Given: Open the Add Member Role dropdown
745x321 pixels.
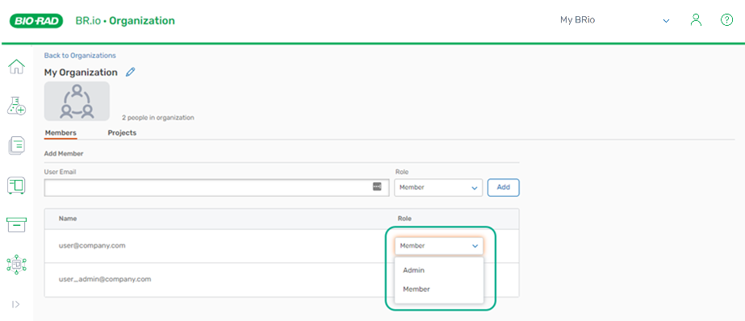Looking at the screenshot, I should tap(438, 188).
